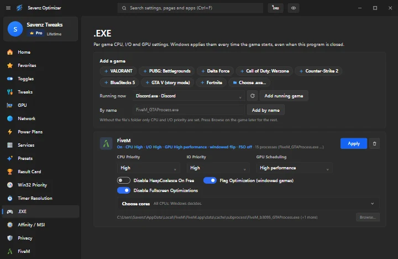Add Delta Force preset
This screenshot has width=398, height=259.
215,71
